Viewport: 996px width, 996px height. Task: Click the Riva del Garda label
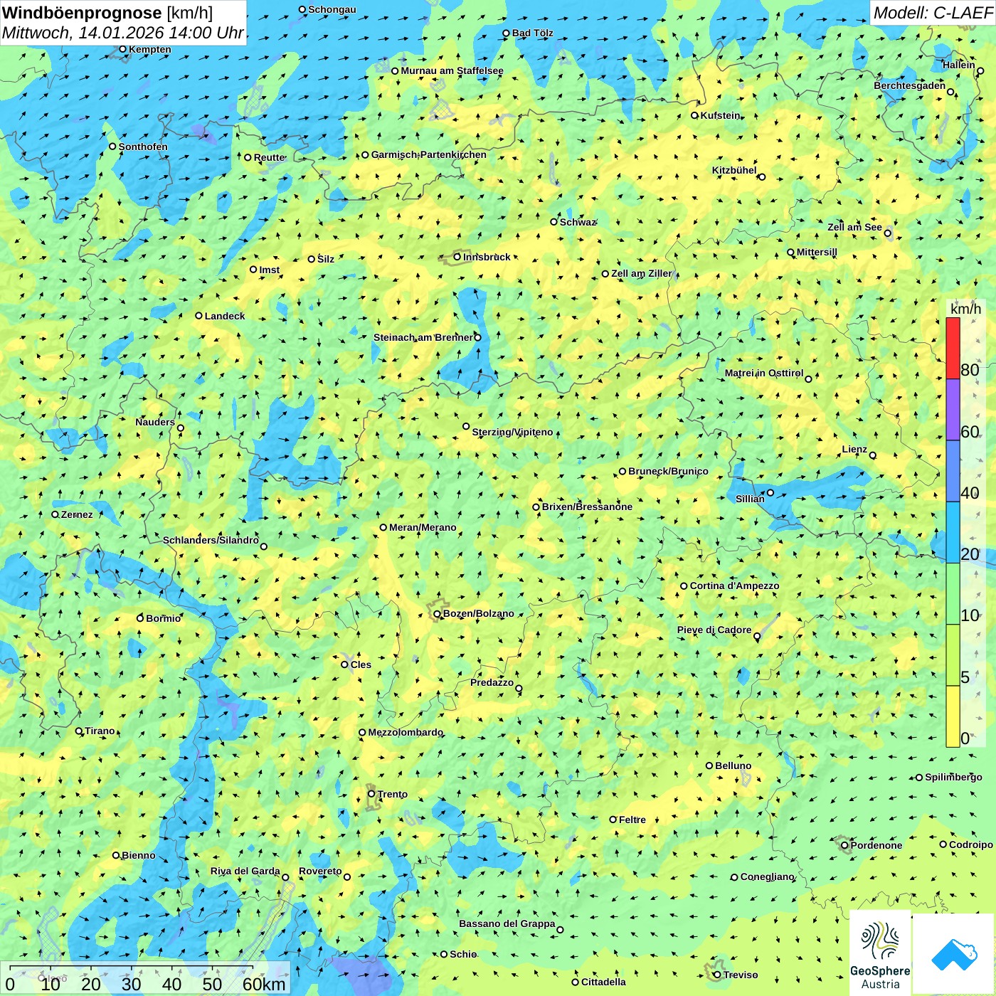coord(245,871)
